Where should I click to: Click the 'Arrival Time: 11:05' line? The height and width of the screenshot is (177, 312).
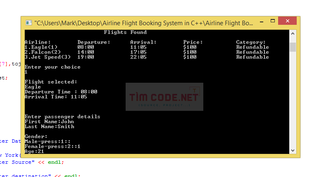point(56,97)
